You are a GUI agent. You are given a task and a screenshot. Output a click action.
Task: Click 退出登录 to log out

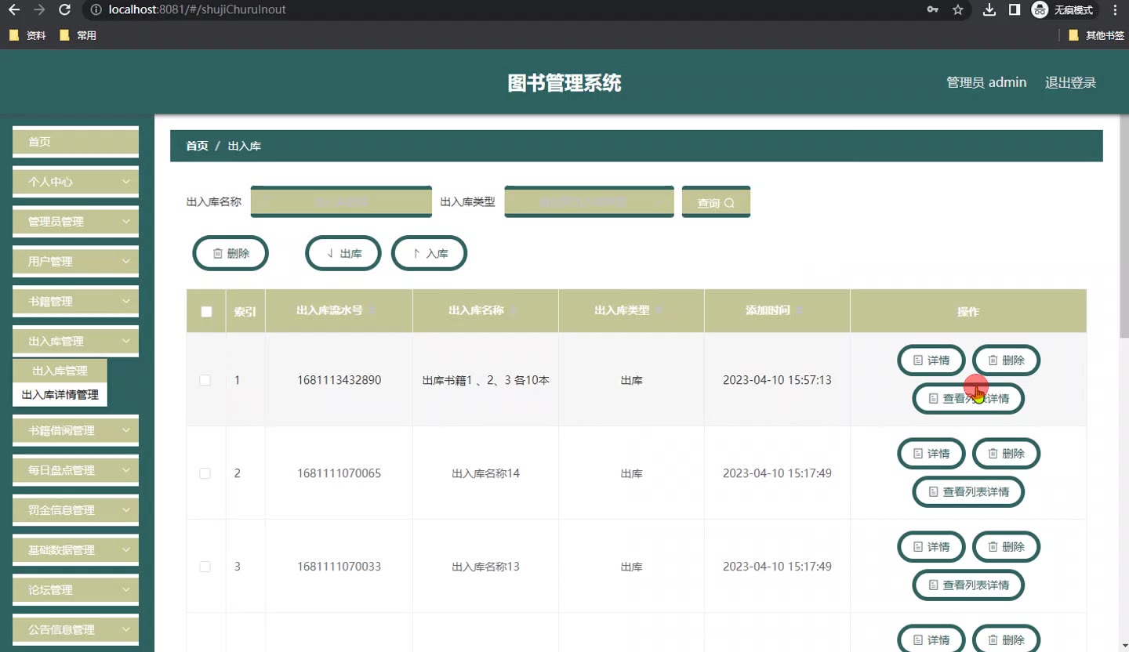click(x=1070, y=82)
